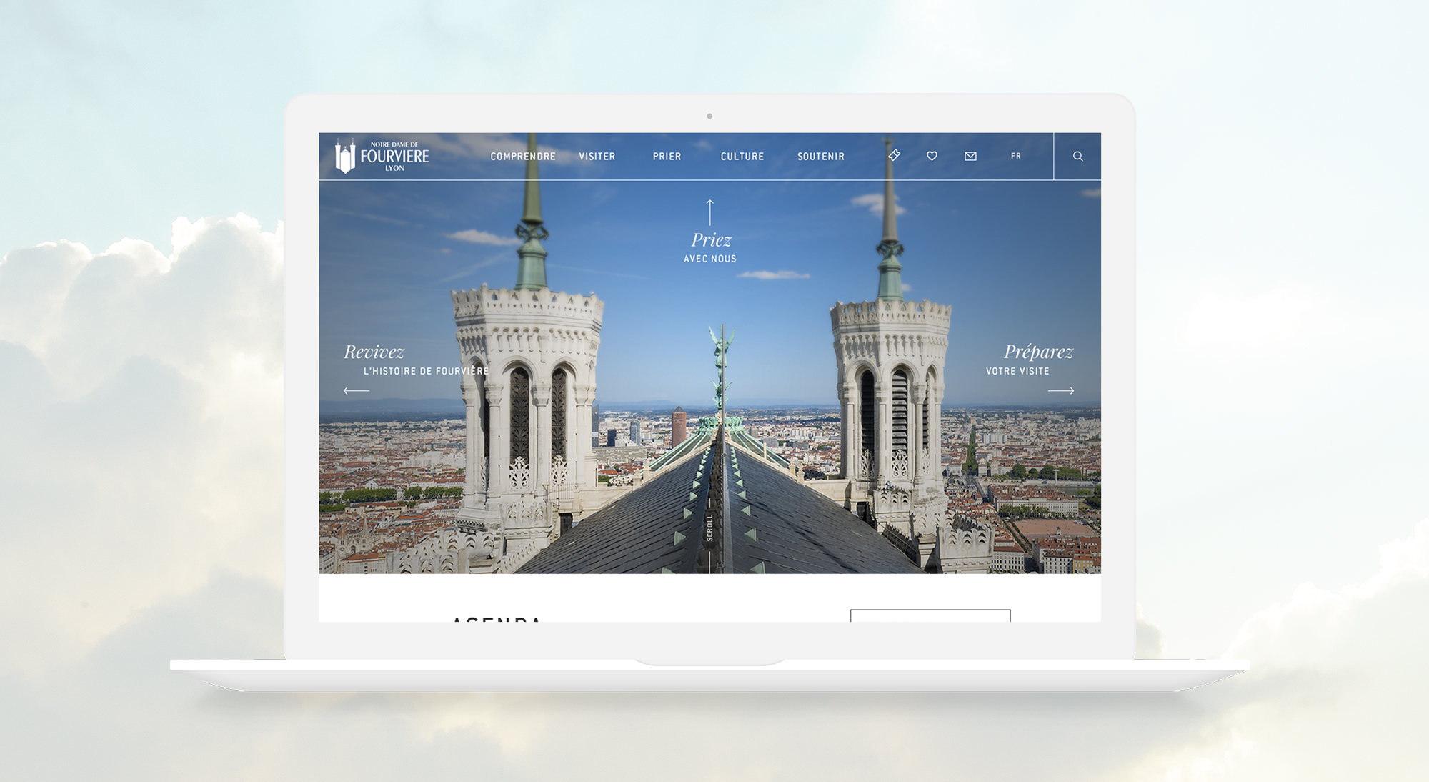Open the Prier menu
Viewport: 1429px width, 782px height.
[667, 156]
